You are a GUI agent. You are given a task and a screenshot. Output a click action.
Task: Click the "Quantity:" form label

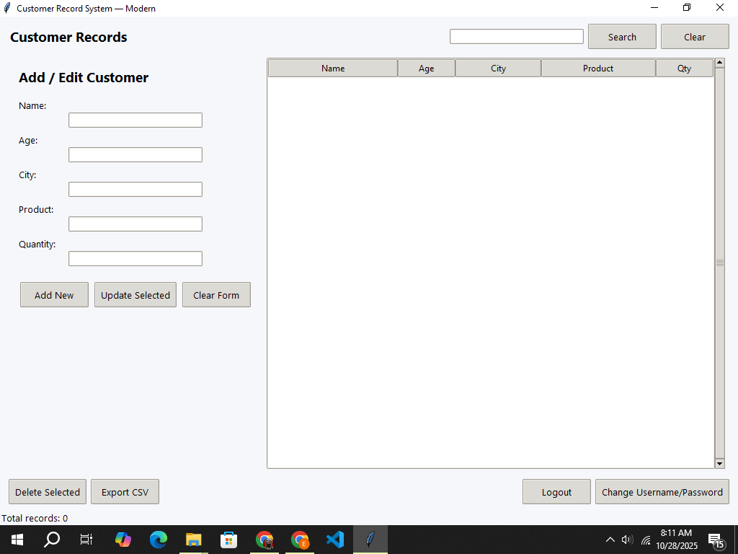(37, 244)
